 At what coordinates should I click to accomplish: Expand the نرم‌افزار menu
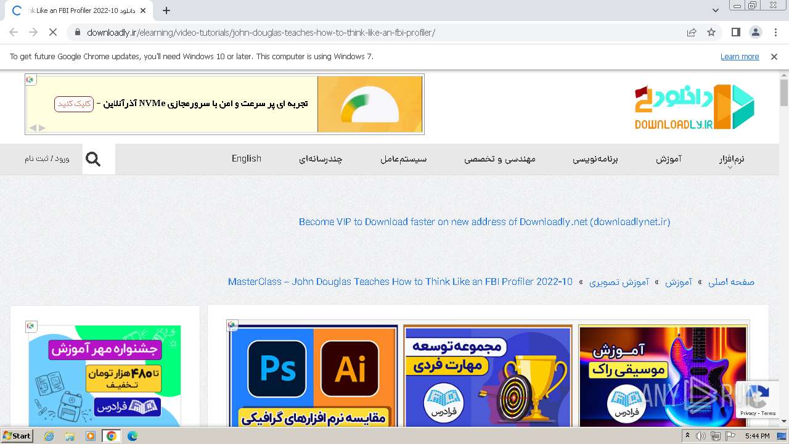[731, 159]
